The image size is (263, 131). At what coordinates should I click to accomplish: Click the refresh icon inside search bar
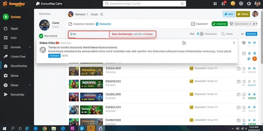coord(182,4)
